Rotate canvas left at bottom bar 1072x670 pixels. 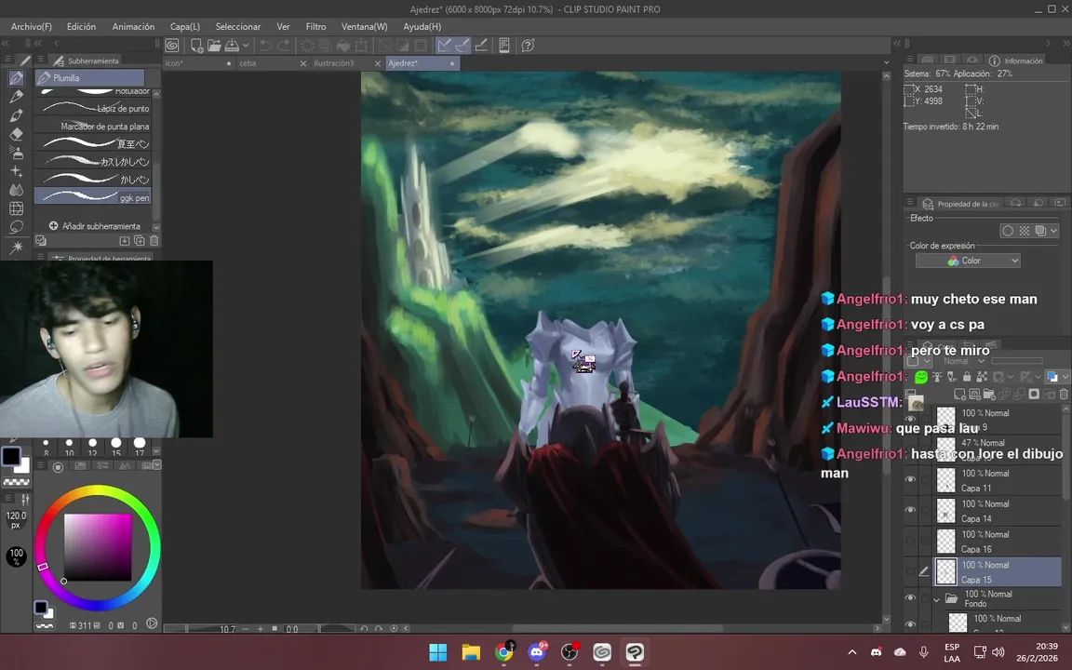[364, 628]
